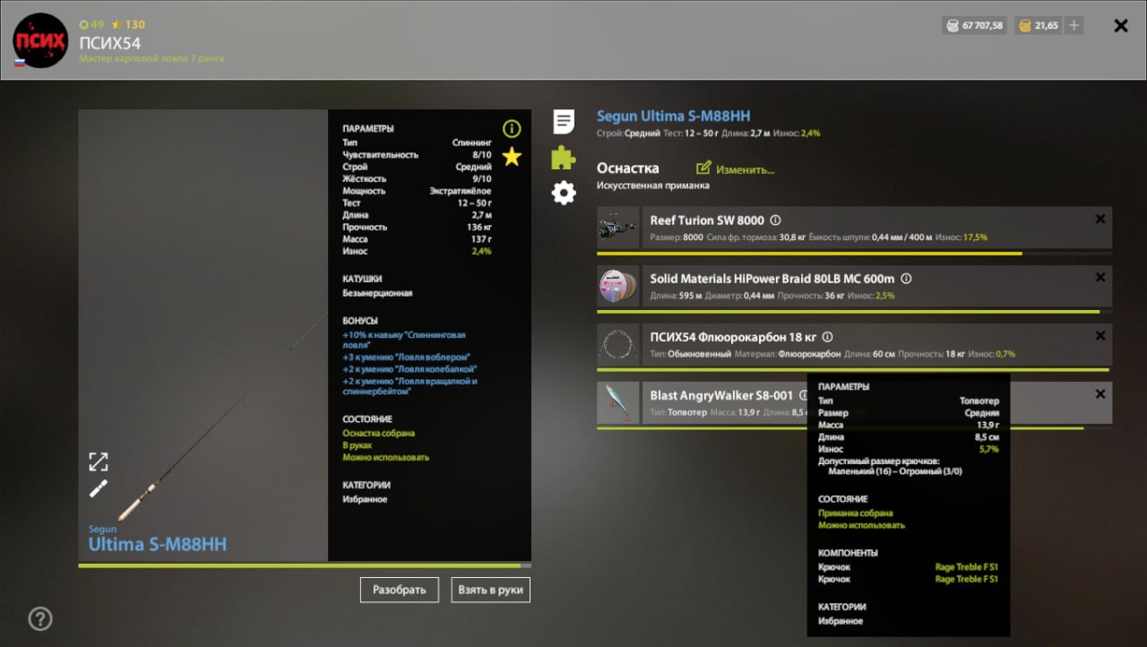Screen dimensions: 1147x647
Task: Click the Взять в руки button
Action: [x=491, y=590]
